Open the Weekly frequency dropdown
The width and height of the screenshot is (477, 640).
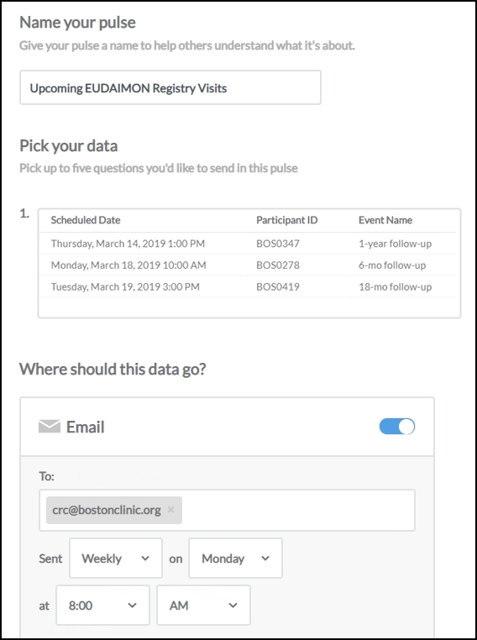pos(116,558)
